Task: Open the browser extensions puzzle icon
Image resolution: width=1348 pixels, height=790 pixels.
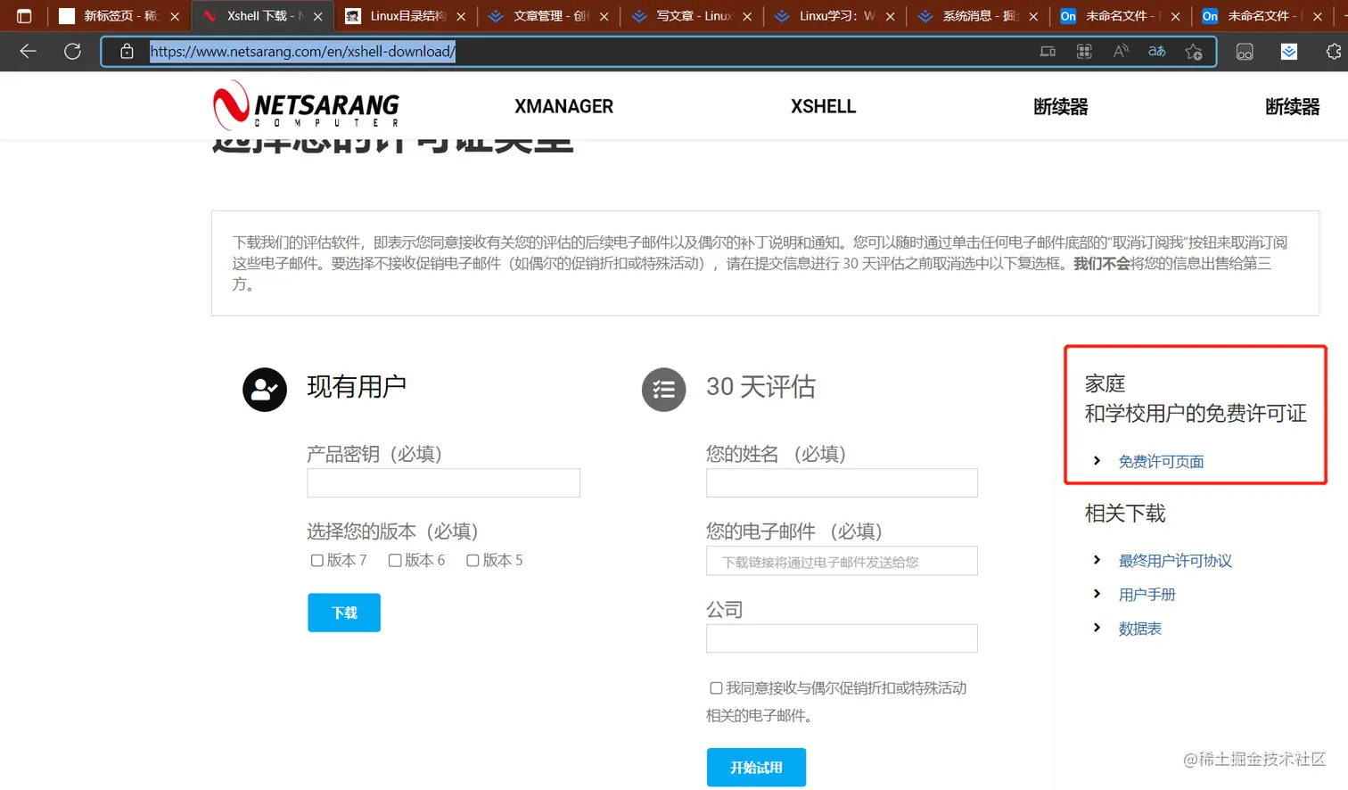Action: (1334, 52)
